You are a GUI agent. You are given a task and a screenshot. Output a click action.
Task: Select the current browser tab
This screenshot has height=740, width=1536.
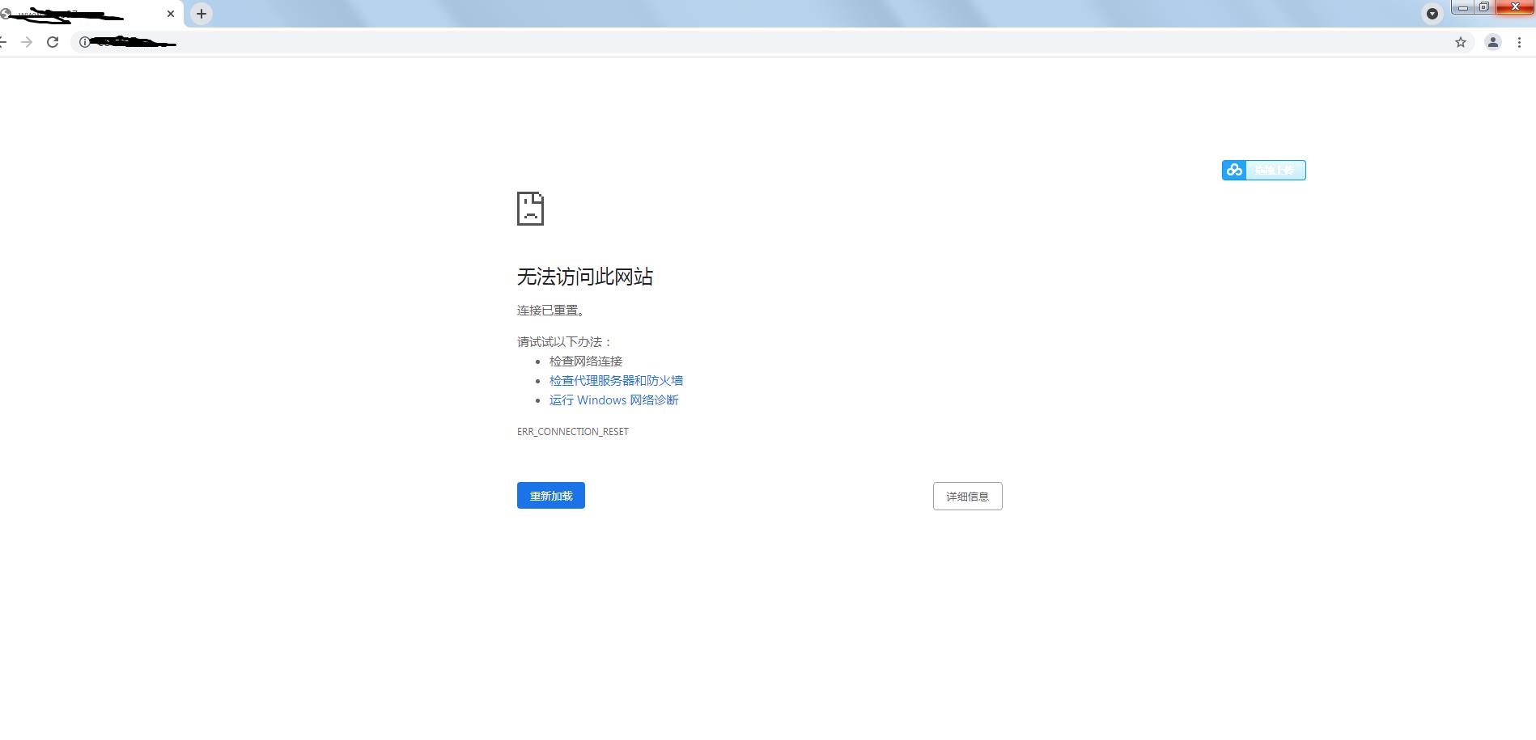click(x=89, y=14)
